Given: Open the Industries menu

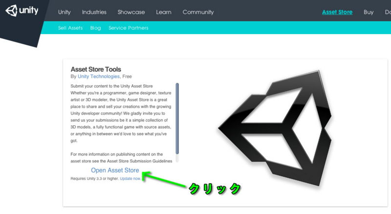Looking at the screenshot, I should 94,12.
